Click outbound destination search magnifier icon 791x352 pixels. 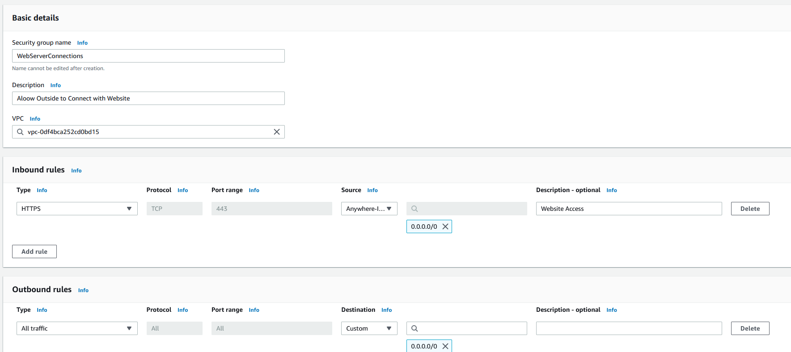[x=415, y=328]
